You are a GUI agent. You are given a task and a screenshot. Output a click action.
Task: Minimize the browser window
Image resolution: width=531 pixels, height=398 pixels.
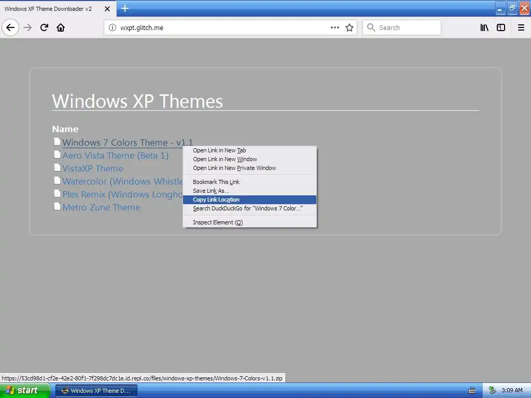click(x=500, y=8)
